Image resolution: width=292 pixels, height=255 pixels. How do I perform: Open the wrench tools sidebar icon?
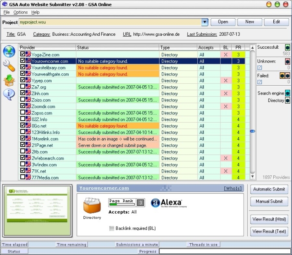tap(9, 65)
